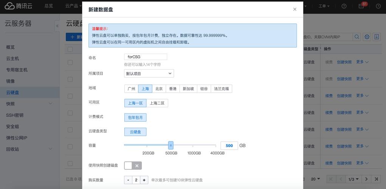Click the 200GB mark on capacity slider
The height and width of the screenshot is (189, 386).
148,153
